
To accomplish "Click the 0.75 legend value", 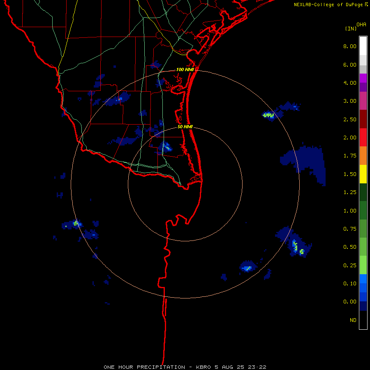I will click(x=350, y=229).
